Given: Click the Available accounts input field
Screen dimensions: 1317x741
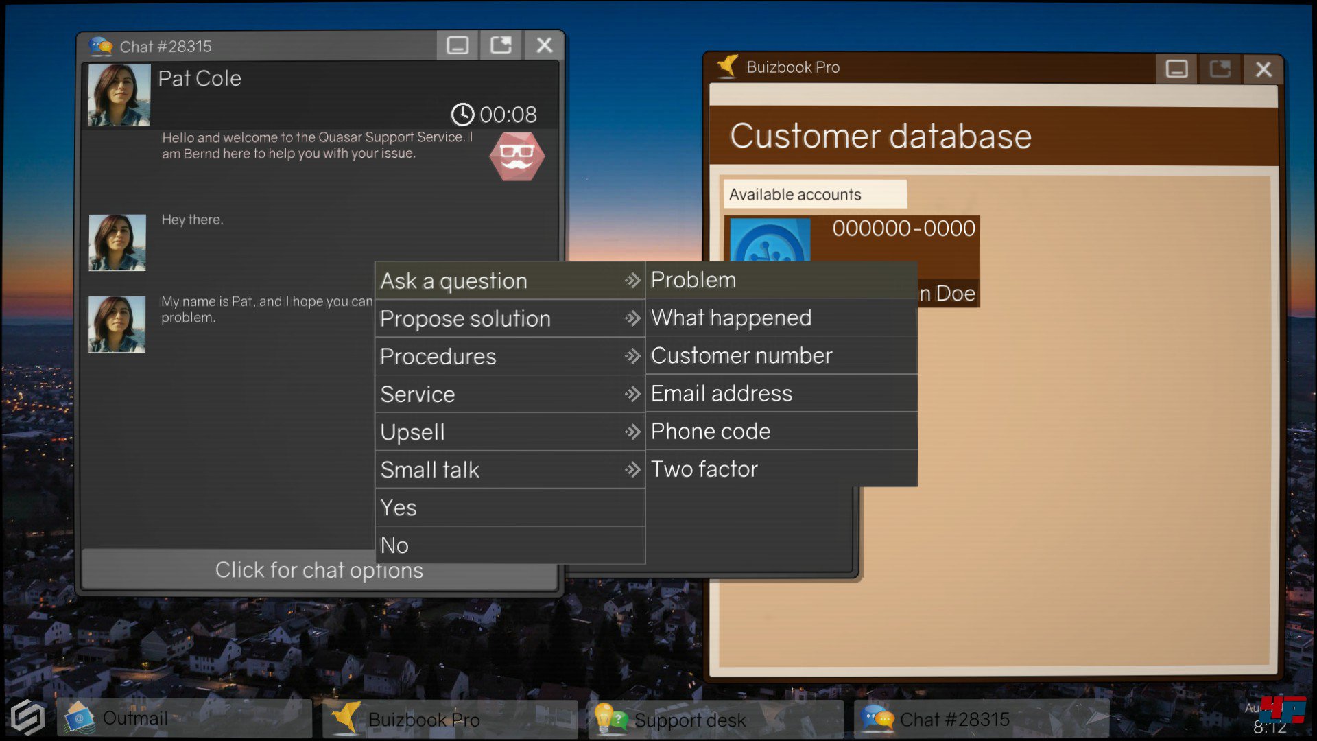Looking at the screenshot, I should [814, 193].
